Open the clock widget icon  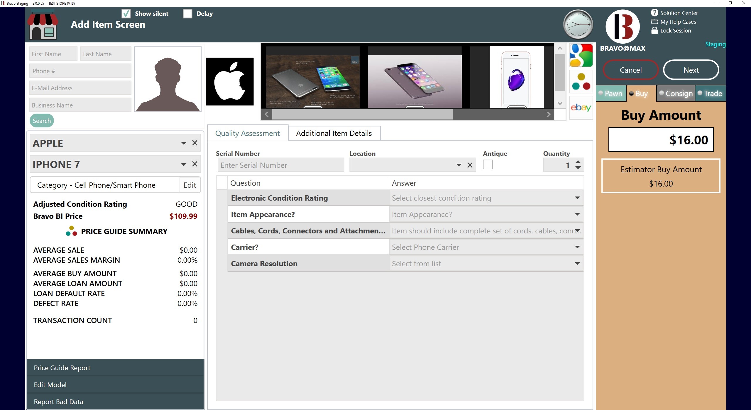(578, 25)
